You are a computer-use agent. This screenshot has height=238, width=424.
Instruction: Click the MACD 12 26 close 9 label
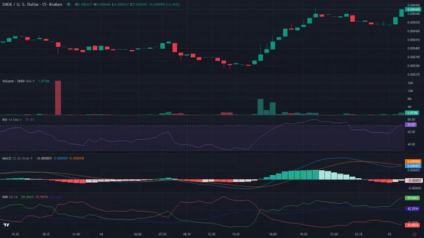pyautogui.click(x=17, y=158)
